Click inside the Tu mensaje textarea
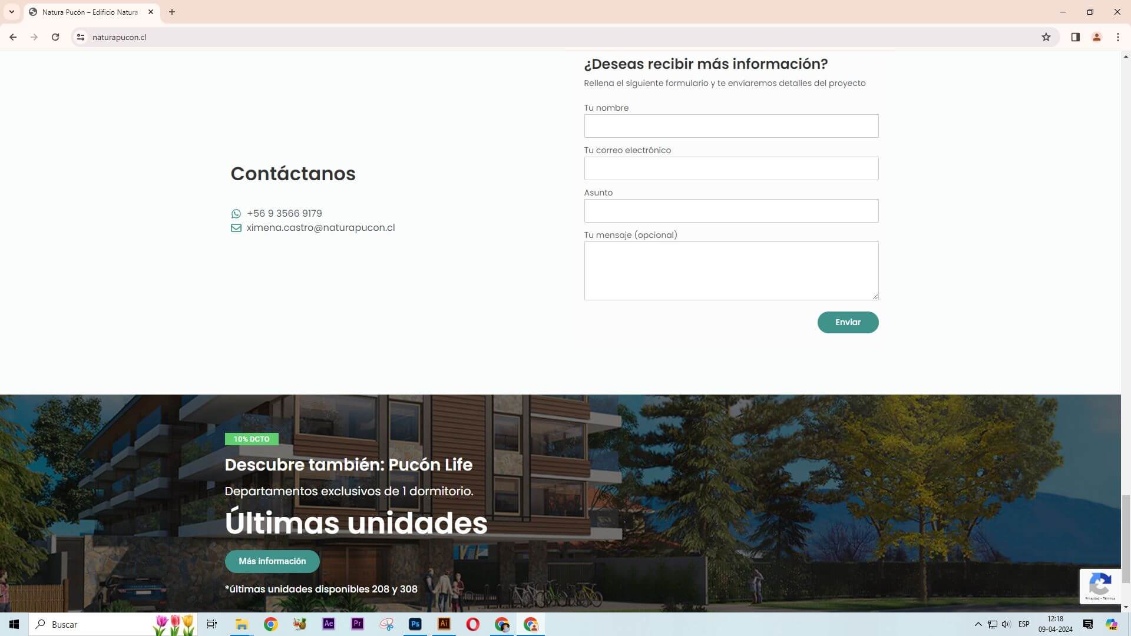Viewport: 1131px width, 636px height. [x=731, y=271]
